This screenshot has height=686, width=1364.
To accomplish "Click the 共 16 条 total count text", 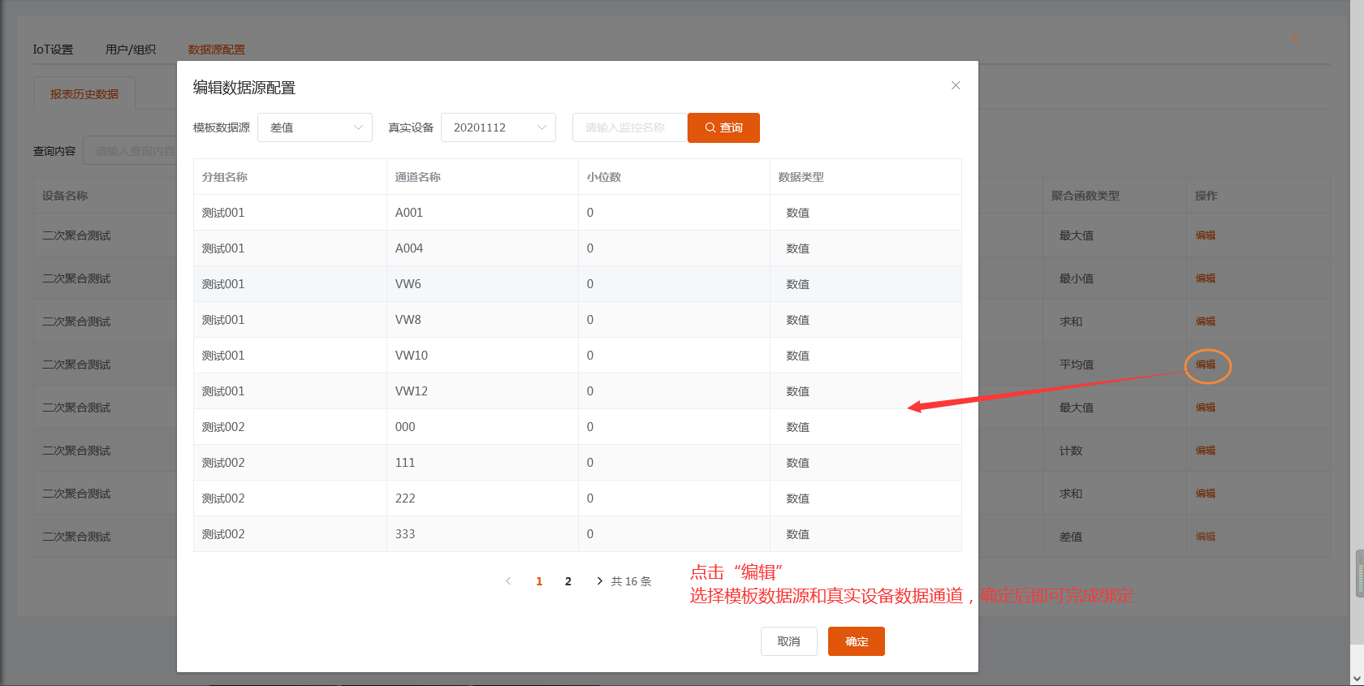I will pos(632,581).
